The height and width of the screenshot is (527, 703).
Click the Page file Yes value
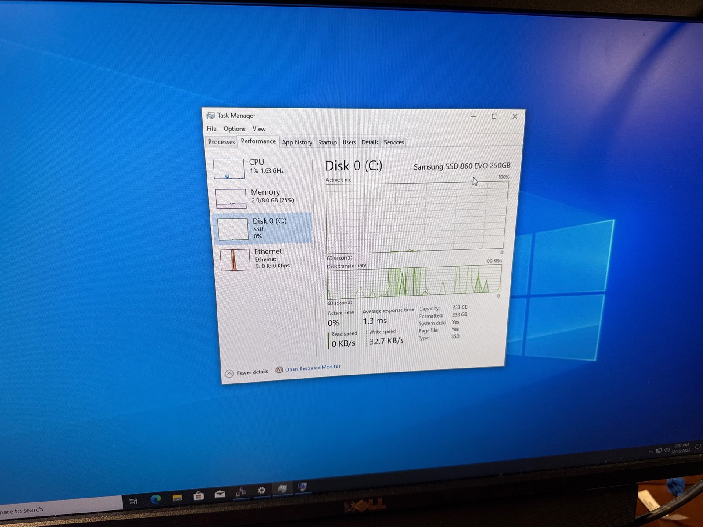point(455,329)
